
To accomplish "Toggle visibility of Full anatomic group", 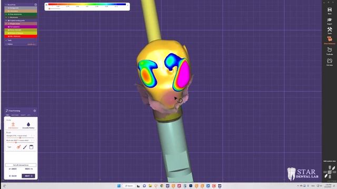I will [8, 27].
